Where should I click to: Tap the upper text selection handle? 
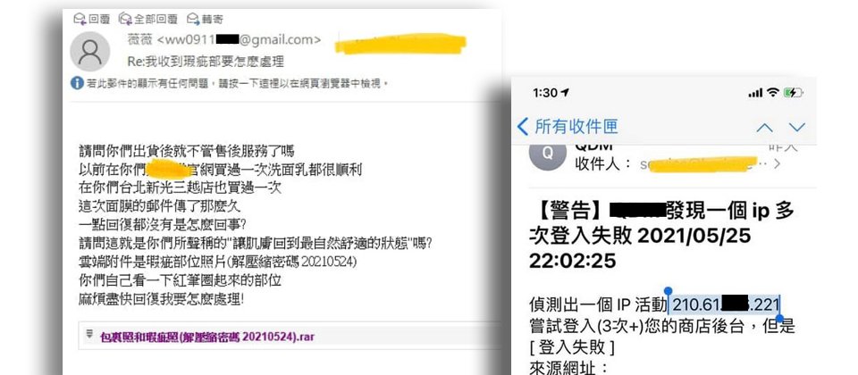tap(668, 291)
